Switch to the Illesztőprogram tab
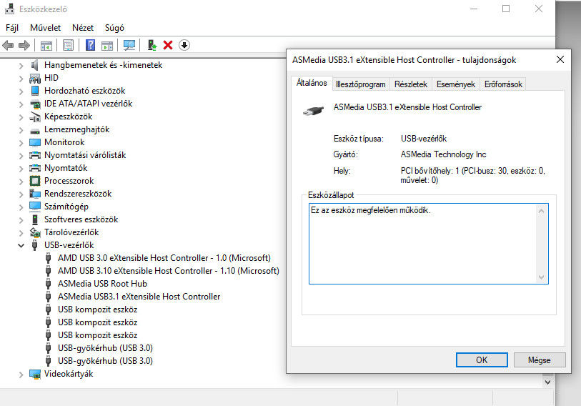Image resolution: width=581 pixels, height=406 pixels. 360,84
